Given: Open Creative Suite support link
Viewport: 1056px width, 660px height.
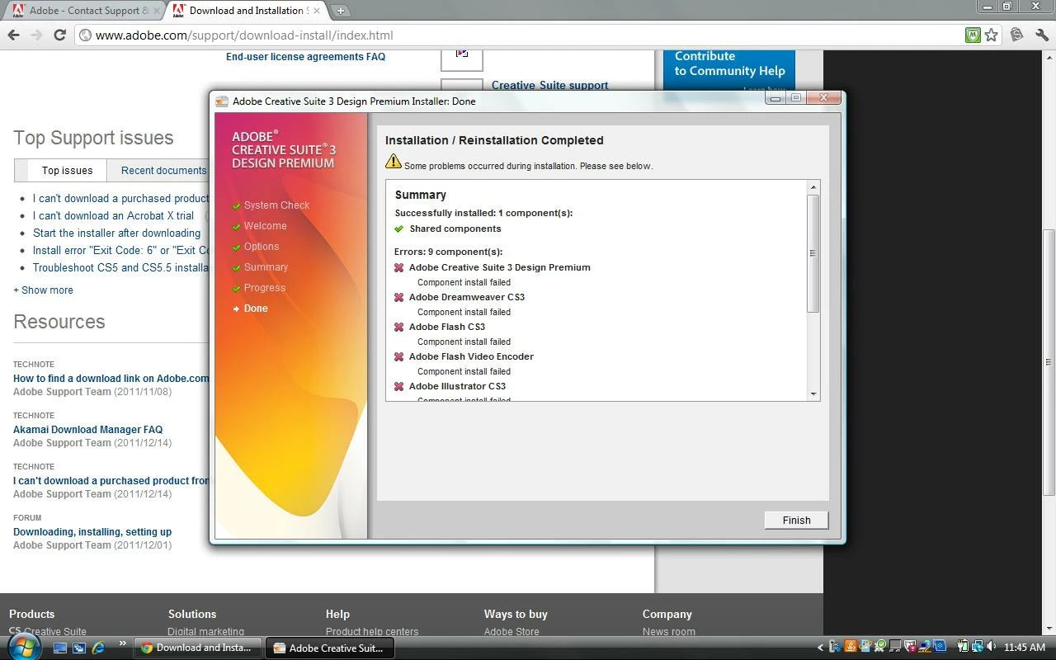Looking at the screenshot, I should coord(549,85).
